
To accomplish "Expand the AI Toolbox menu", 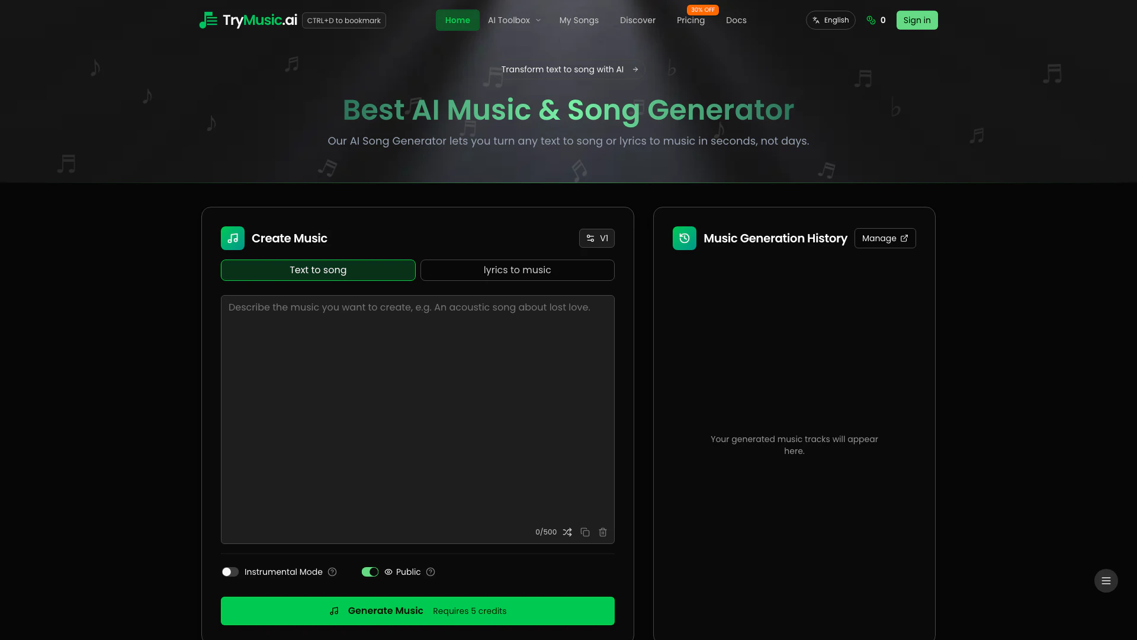I will pos(514,20).
